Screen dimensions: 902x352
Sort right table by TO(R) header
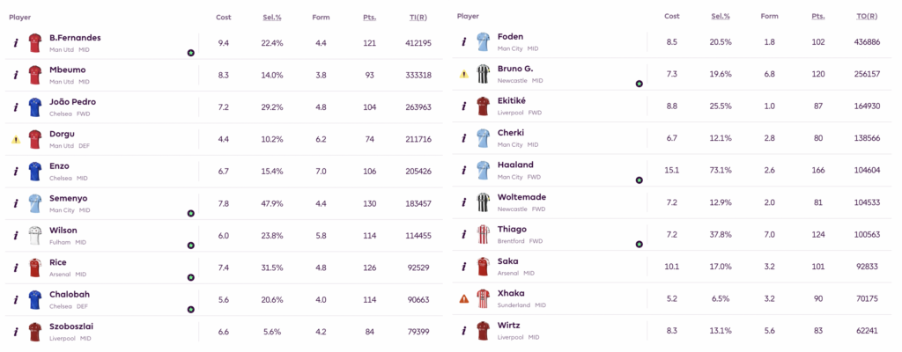point(867,17)
